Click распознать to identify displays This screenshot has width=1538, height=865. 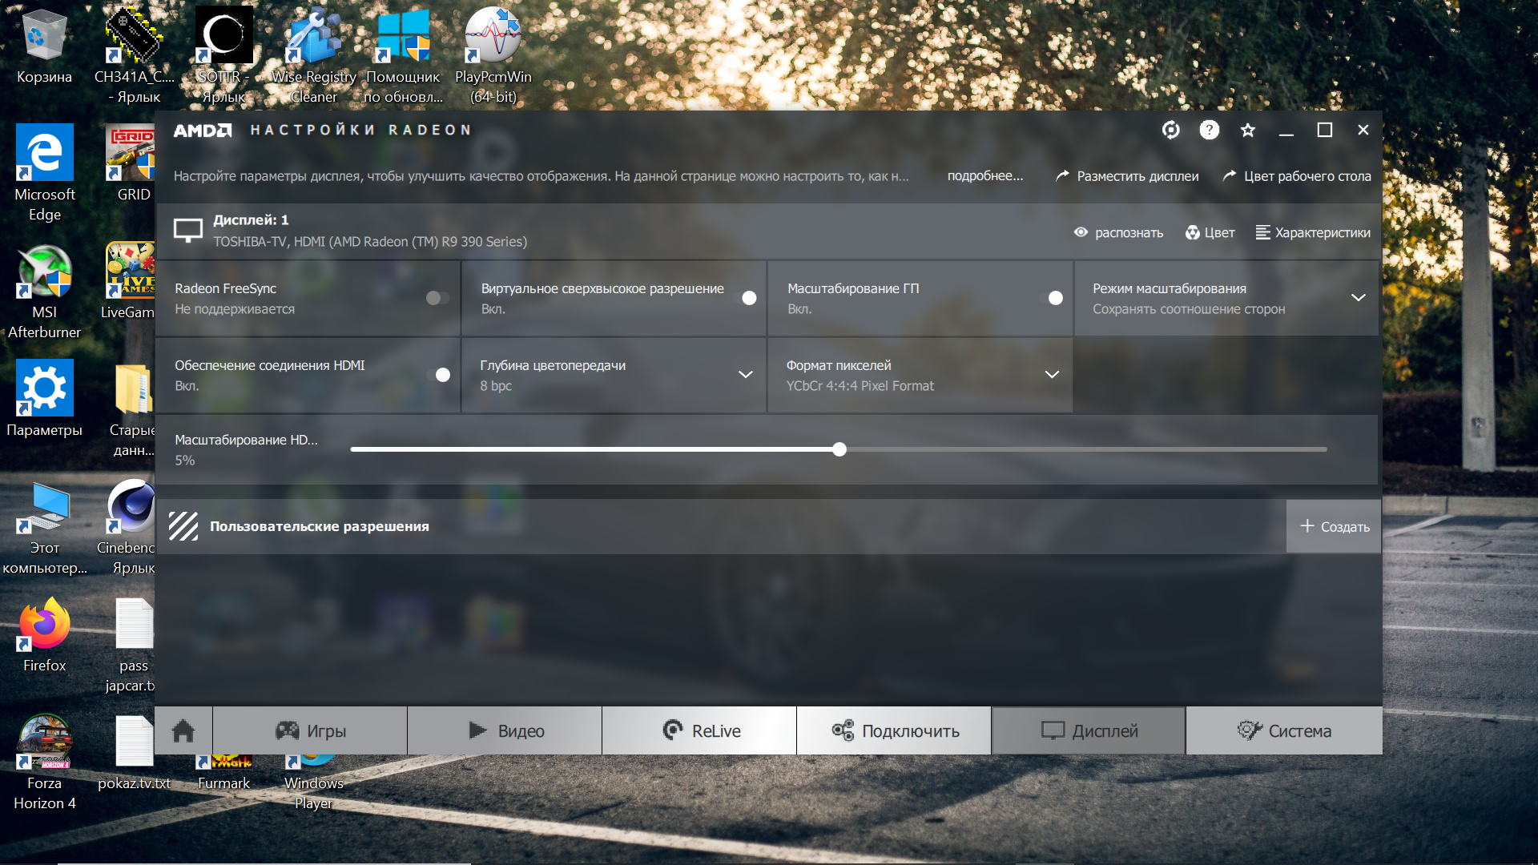1118,232
